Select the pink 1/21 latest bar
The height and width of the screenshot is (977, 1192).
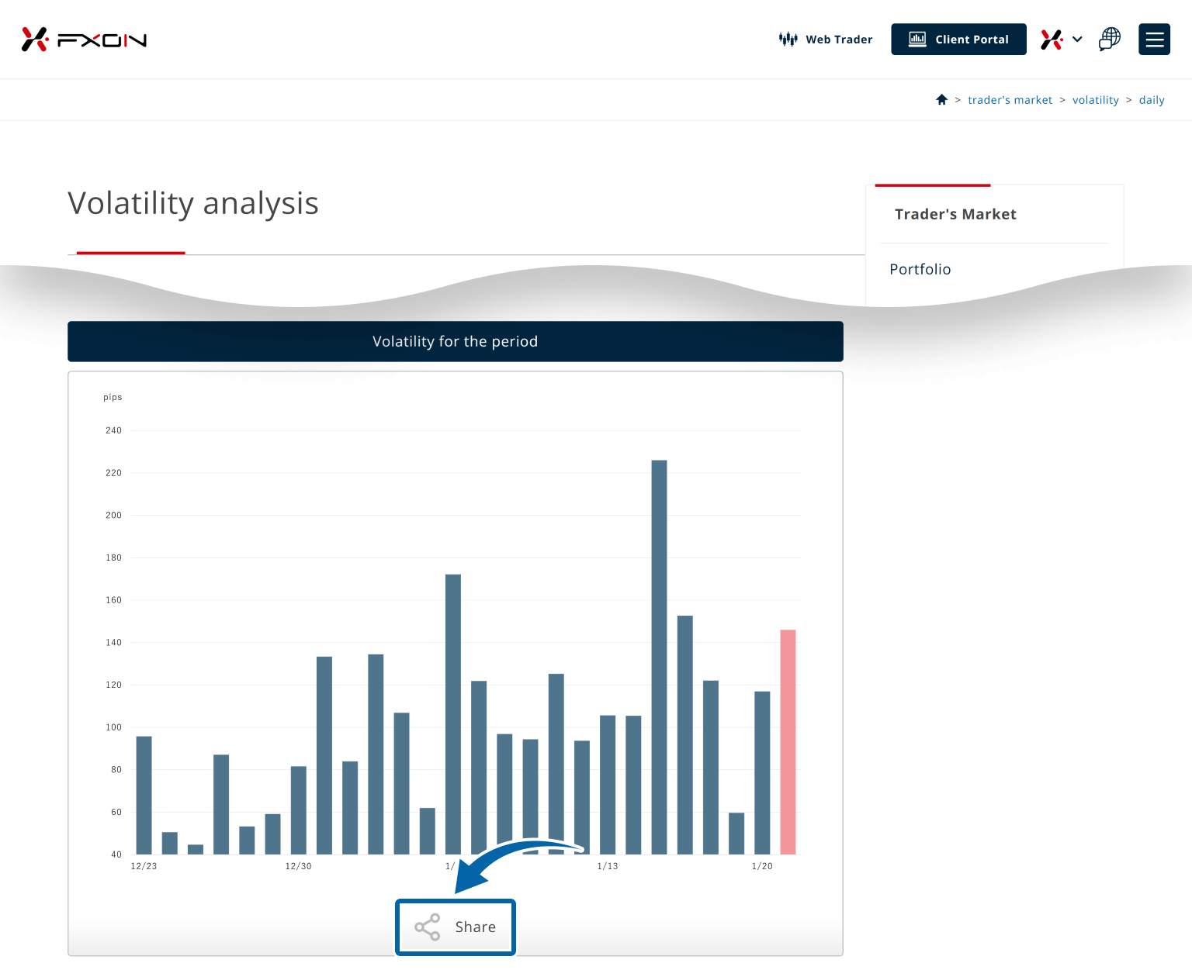[x=788, y=742]
